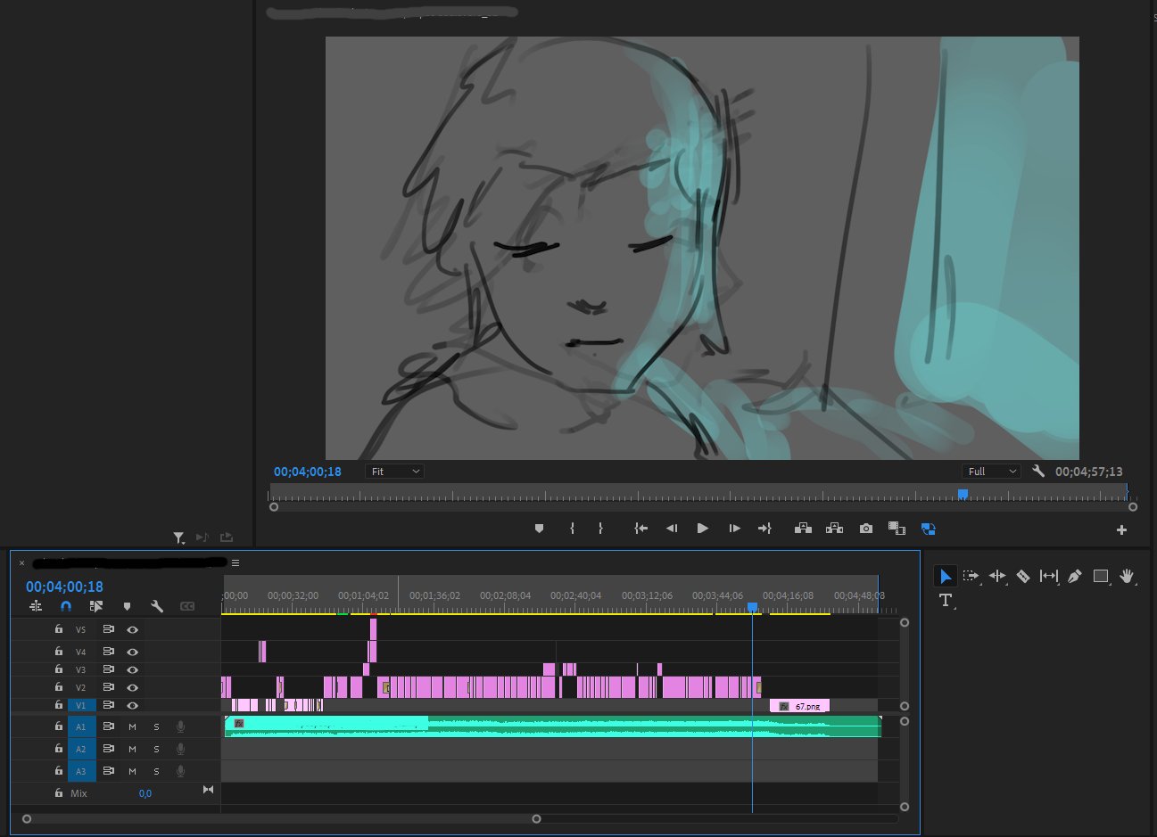Viewport: 1157px width, 837px height.
Task: Select the Hand tool
Action: pos(1127,577)
